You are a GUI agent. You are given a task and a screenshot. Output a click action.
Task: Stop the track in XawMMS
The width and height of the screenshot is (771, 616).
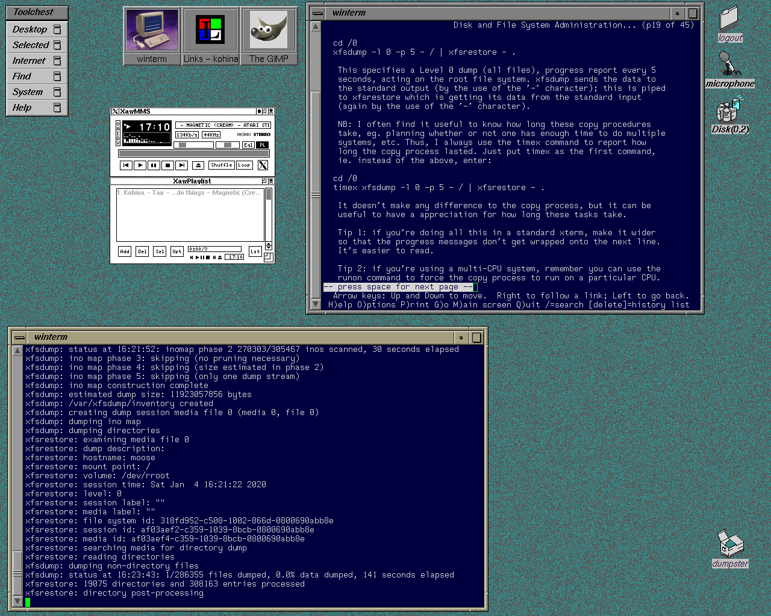(x=168, y=165)
